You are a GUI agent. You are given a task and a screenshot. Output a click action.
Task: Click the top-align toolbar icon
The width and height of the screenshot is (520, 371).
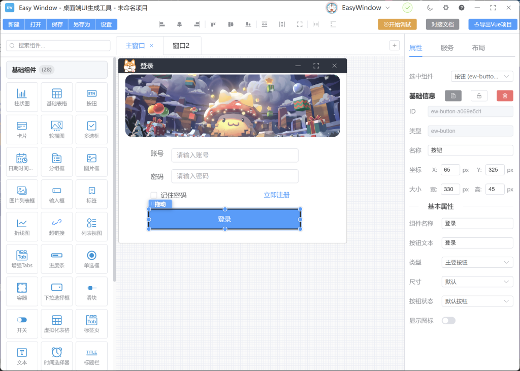pos(212,24)
